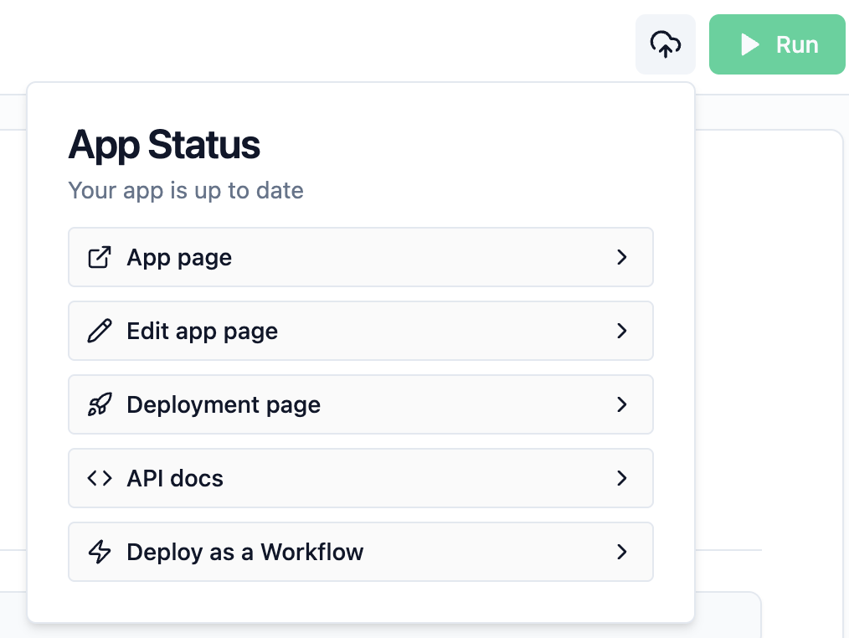This screenshot has width=849, height=638.
Task: Open the API docs link
Action: click(x=360, y=478)
